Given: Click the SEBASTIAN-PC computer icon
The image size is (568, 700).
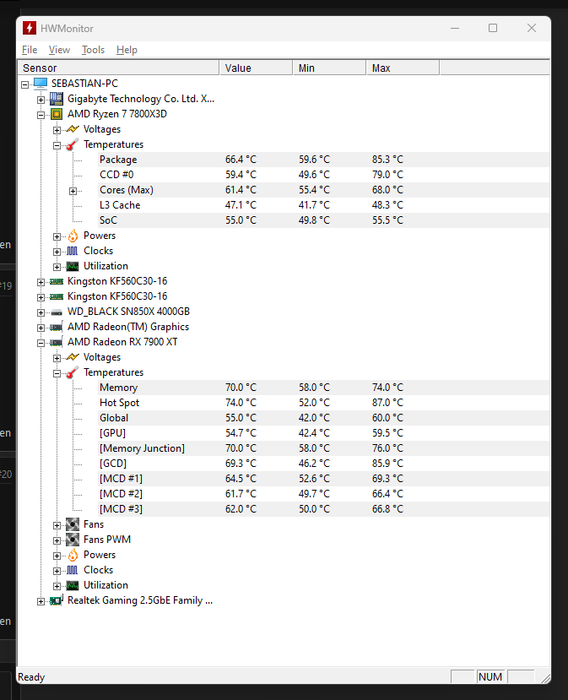Looking at the screenshot, I should pyautogui.click(x=41, y=84).
